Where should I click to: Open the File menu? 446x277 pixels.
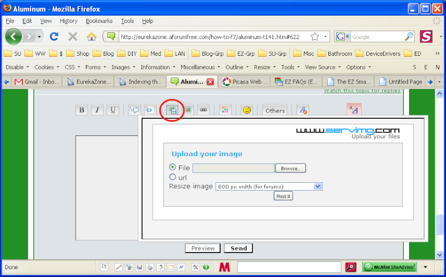pos(10,21)
